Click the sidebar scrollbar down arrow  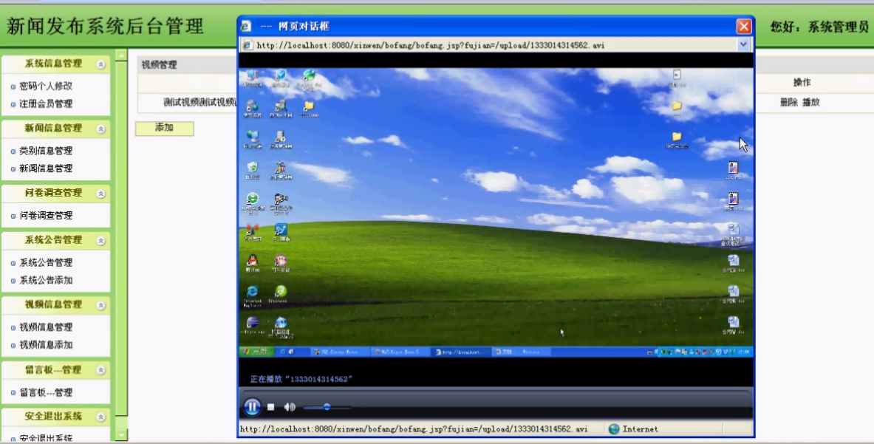[x=121, y=434]
